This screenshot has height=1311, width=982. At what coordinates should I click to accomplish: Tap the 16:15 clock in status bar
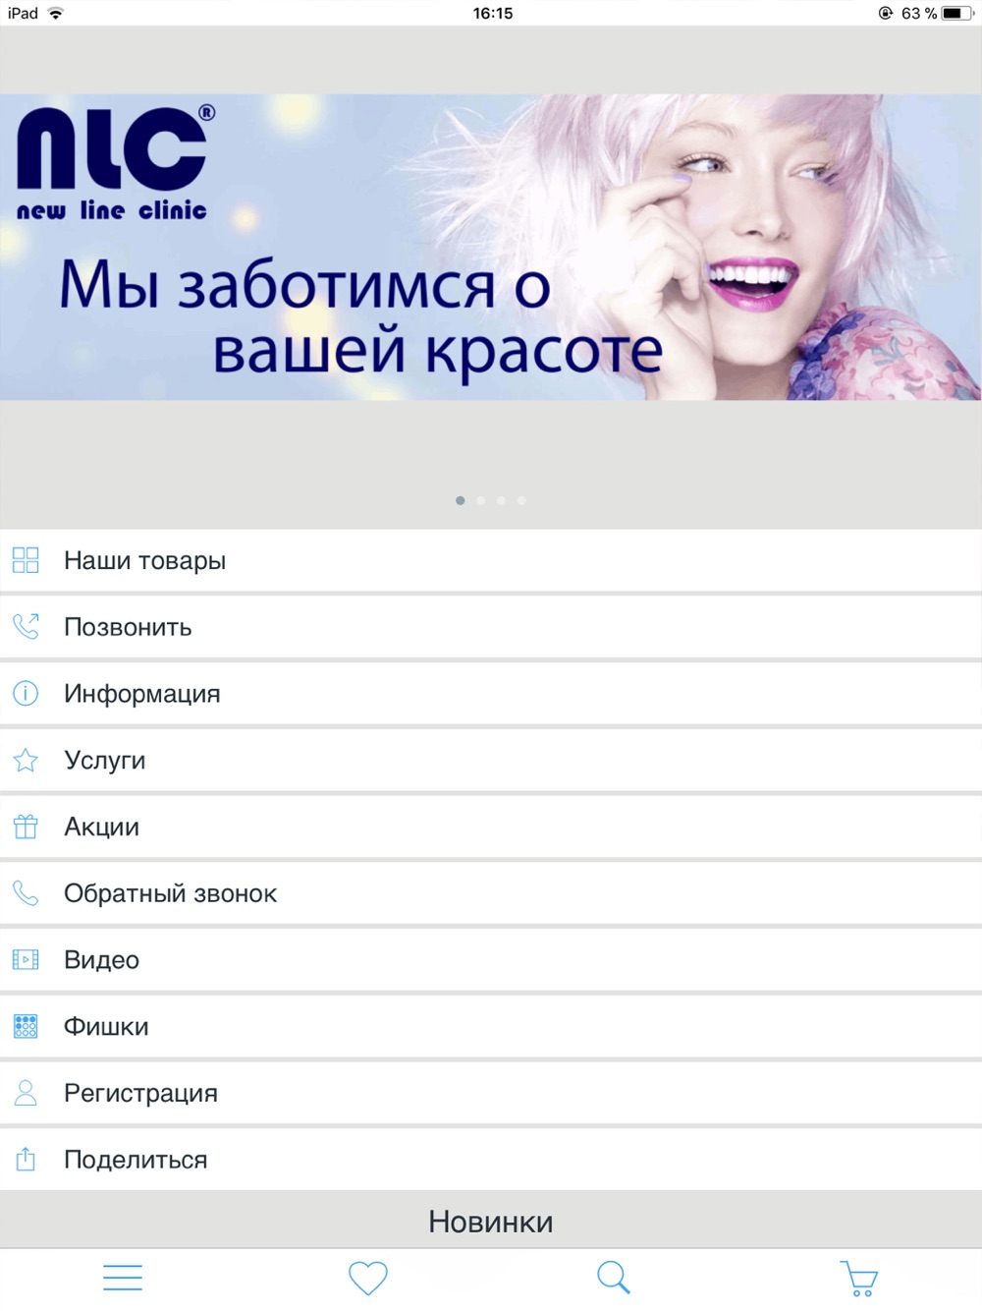pos(493,13)
